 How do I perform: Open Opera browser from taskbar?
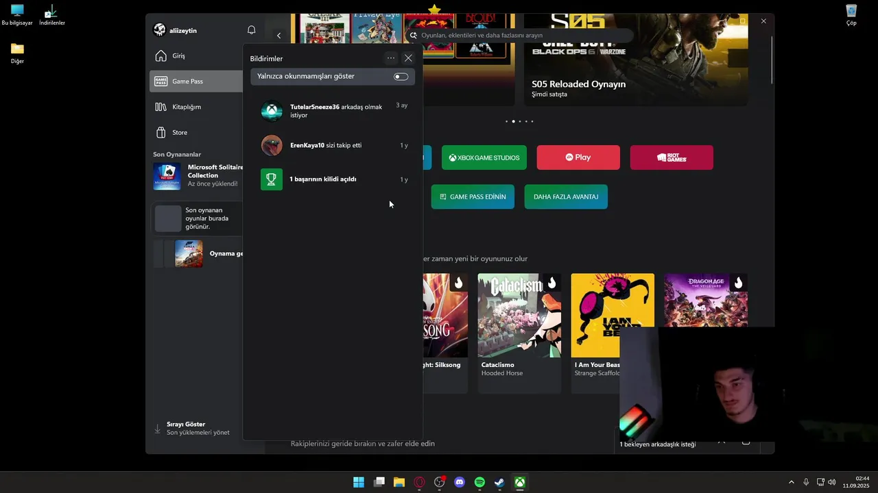(x=419, y=482)
